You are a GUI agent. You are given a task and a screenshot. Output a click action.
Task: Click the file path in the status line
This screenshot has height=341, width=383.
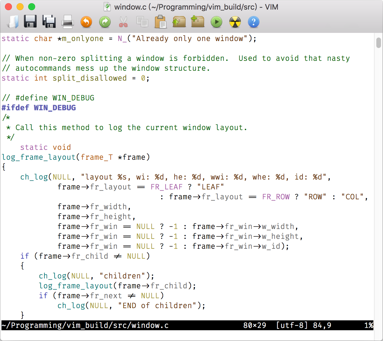84,325
